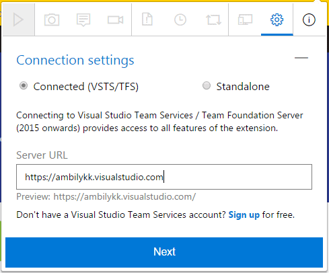This screenshot has height=273, width=329.
Task: Click the start session play icon
Action: [18, 19]
